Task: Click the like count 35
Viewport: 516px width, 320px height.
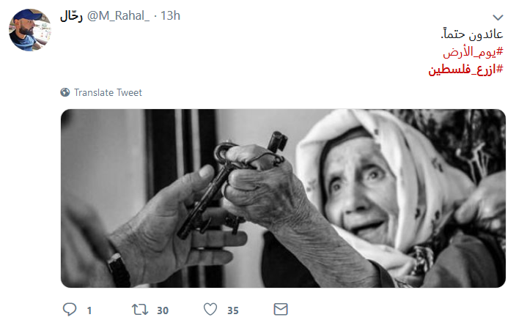Action: point(233,310)
